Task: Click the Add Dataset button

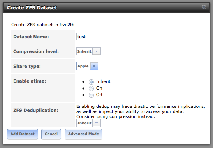Action: [23, 134]
